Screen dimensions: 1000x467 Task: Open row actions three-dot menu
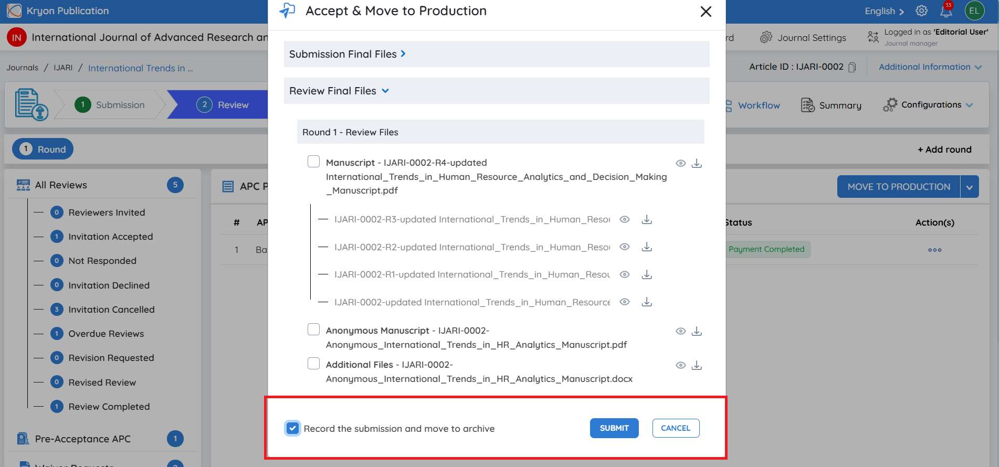(934, 250)
